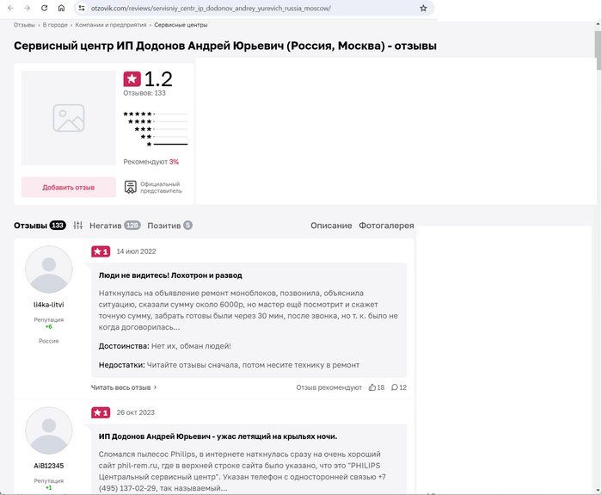This screenshot has width=602, height=495.
Task: Filter reviews by one-star rating row
Action: click(156, 144)
